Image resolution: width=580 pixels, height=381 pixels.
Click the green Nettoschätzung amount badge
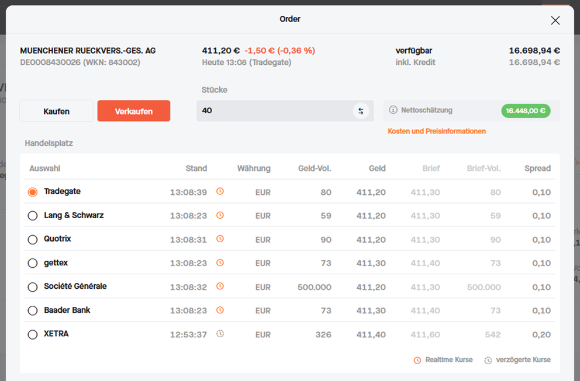click(525, 111)
